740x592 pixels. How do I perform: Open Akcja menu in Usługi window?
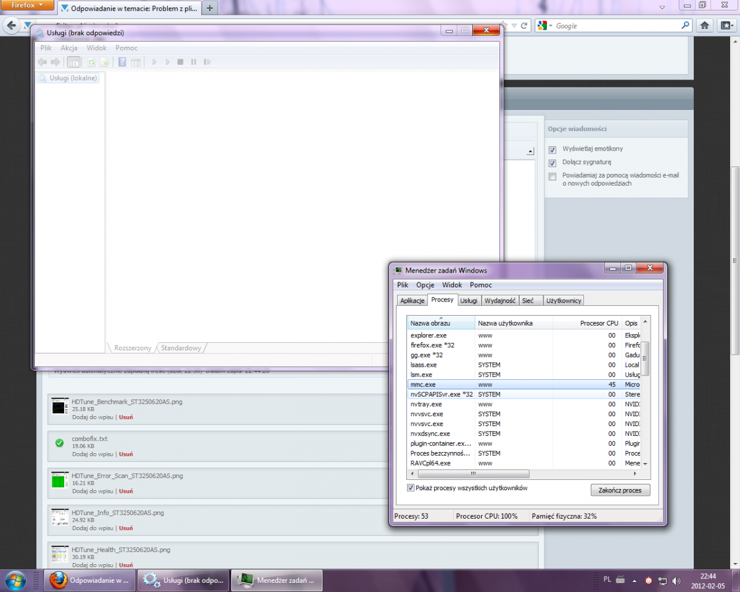(69, 47)
